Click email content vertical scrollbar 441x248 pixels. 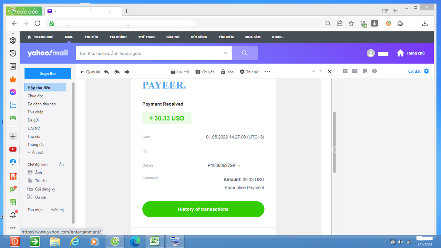(x=334, y=142)
